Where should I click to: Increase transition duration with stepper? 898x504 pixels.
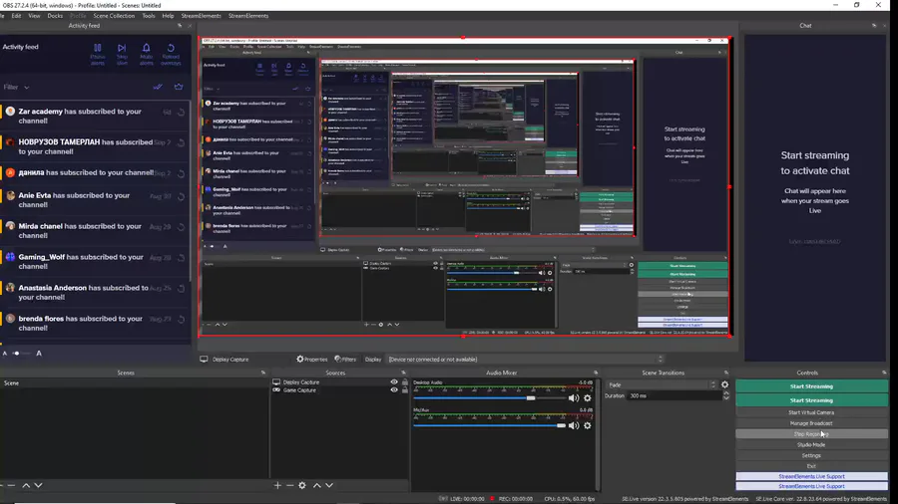tap(726, 393)
